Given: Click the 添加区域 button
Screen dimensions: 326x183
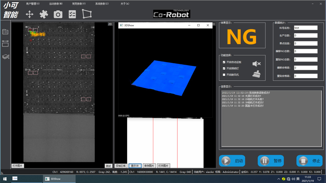Looking at the screenshot, I should tap(121, 166).
